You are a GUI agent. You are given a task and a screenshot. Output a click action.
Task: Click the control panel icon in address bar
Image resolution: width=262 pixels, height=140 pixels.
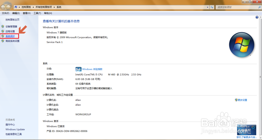[16, 7]
